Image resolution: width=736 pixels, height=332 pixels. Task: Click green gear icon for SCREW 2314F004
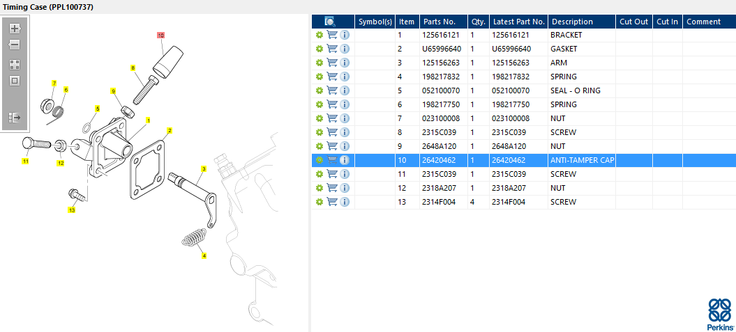(x=320, y=202)
